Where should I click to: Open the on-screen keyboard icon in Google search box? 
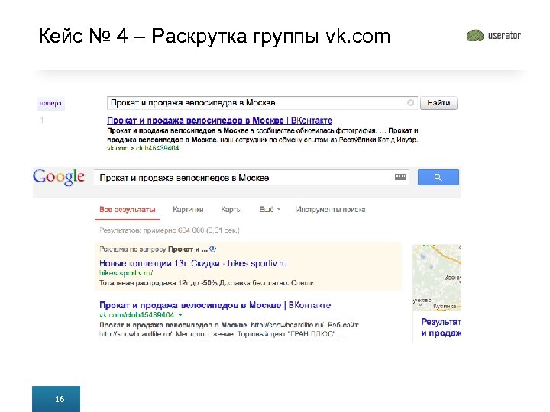pos(400,177)
